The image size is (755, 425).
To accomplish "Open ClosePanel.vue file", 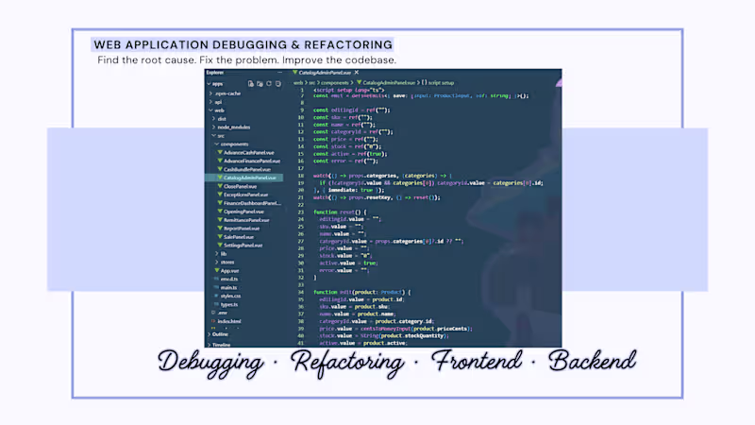I will (x=240, y=186).
